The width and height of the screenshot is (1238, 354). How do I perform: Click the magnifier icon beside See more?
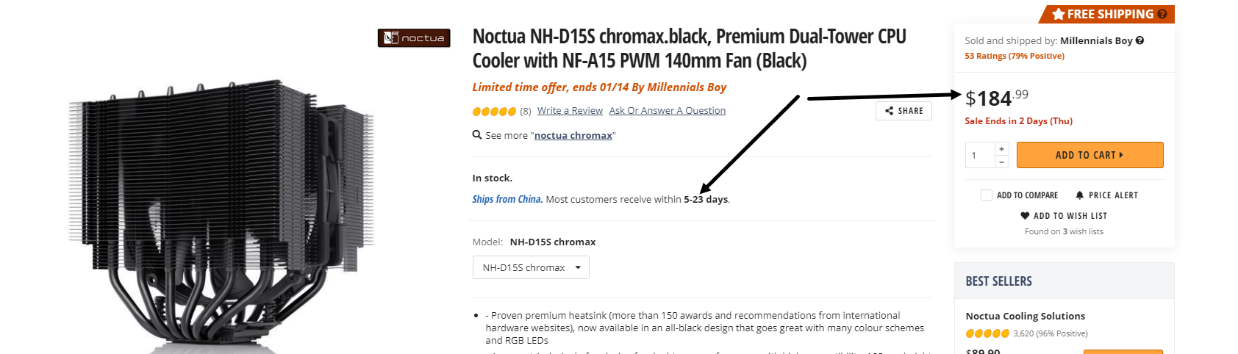(477, 135)
